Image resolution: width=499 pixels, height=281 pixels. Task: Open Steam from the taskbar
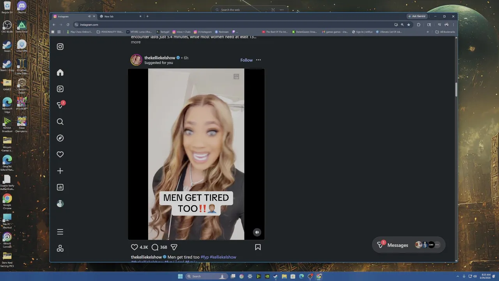pos(276,276)
